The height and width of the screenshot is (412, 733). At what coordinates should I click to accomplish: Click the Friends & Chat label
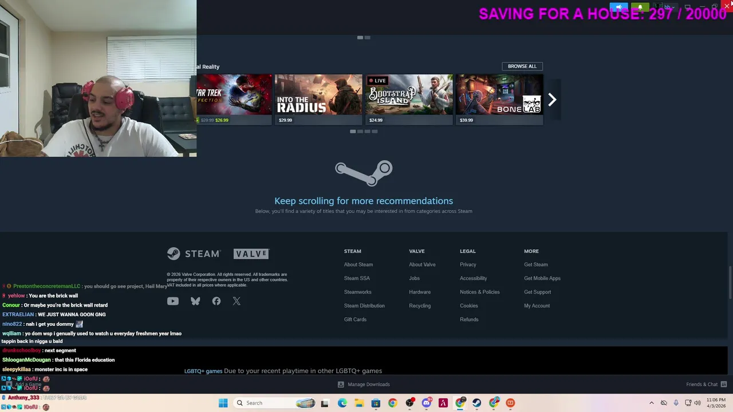tap(702, 385)
